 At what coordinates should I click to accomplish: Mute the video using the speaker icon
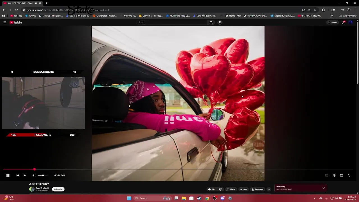click(34, 175)
